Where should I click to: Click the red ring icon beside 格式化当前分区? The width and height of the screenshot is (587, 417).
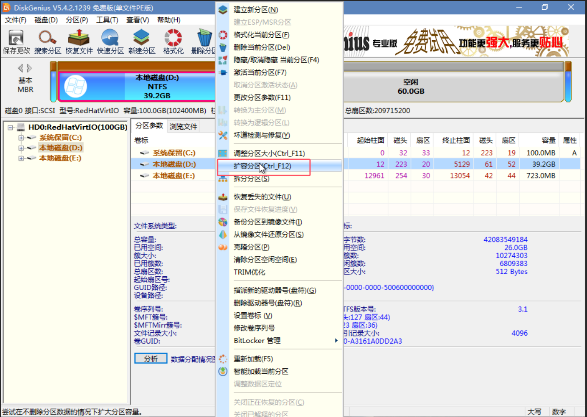(x=223, y=35)
